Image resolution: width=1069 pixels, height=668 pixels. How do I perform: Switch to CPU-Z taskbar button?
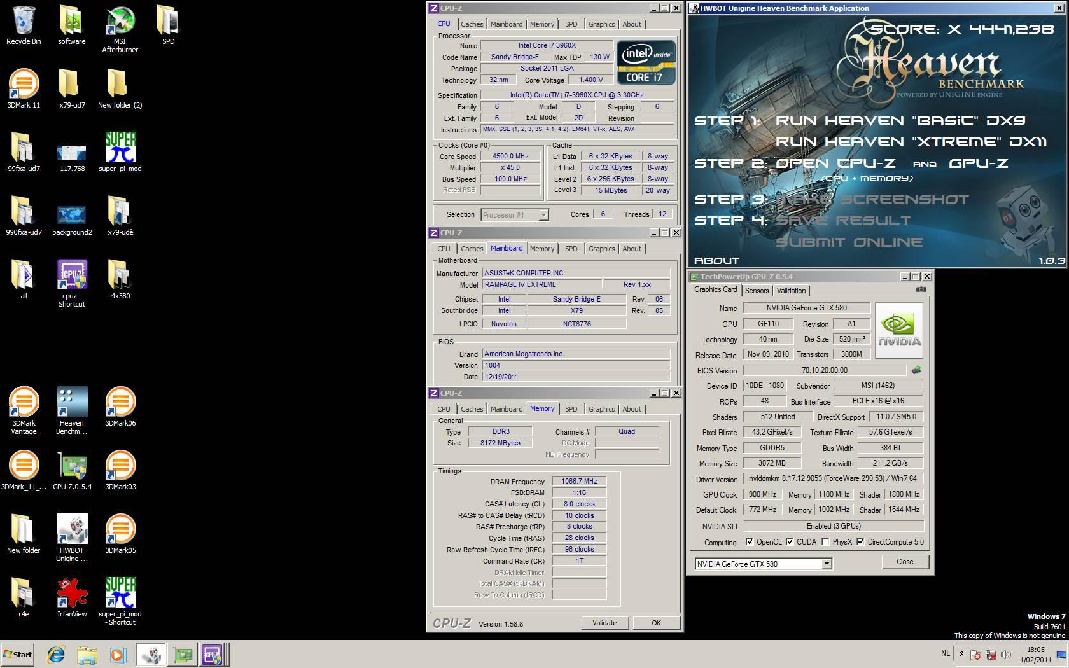point(213,654)
